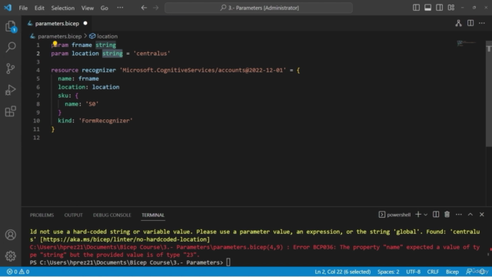Click line number 4 in the gutter
The image size is (492, 277).
[x=38, y=70]
